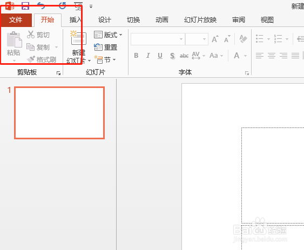This screenshot has height=250, width=304.
Task: Click Bullets list icon
Action: coord(259,39)
